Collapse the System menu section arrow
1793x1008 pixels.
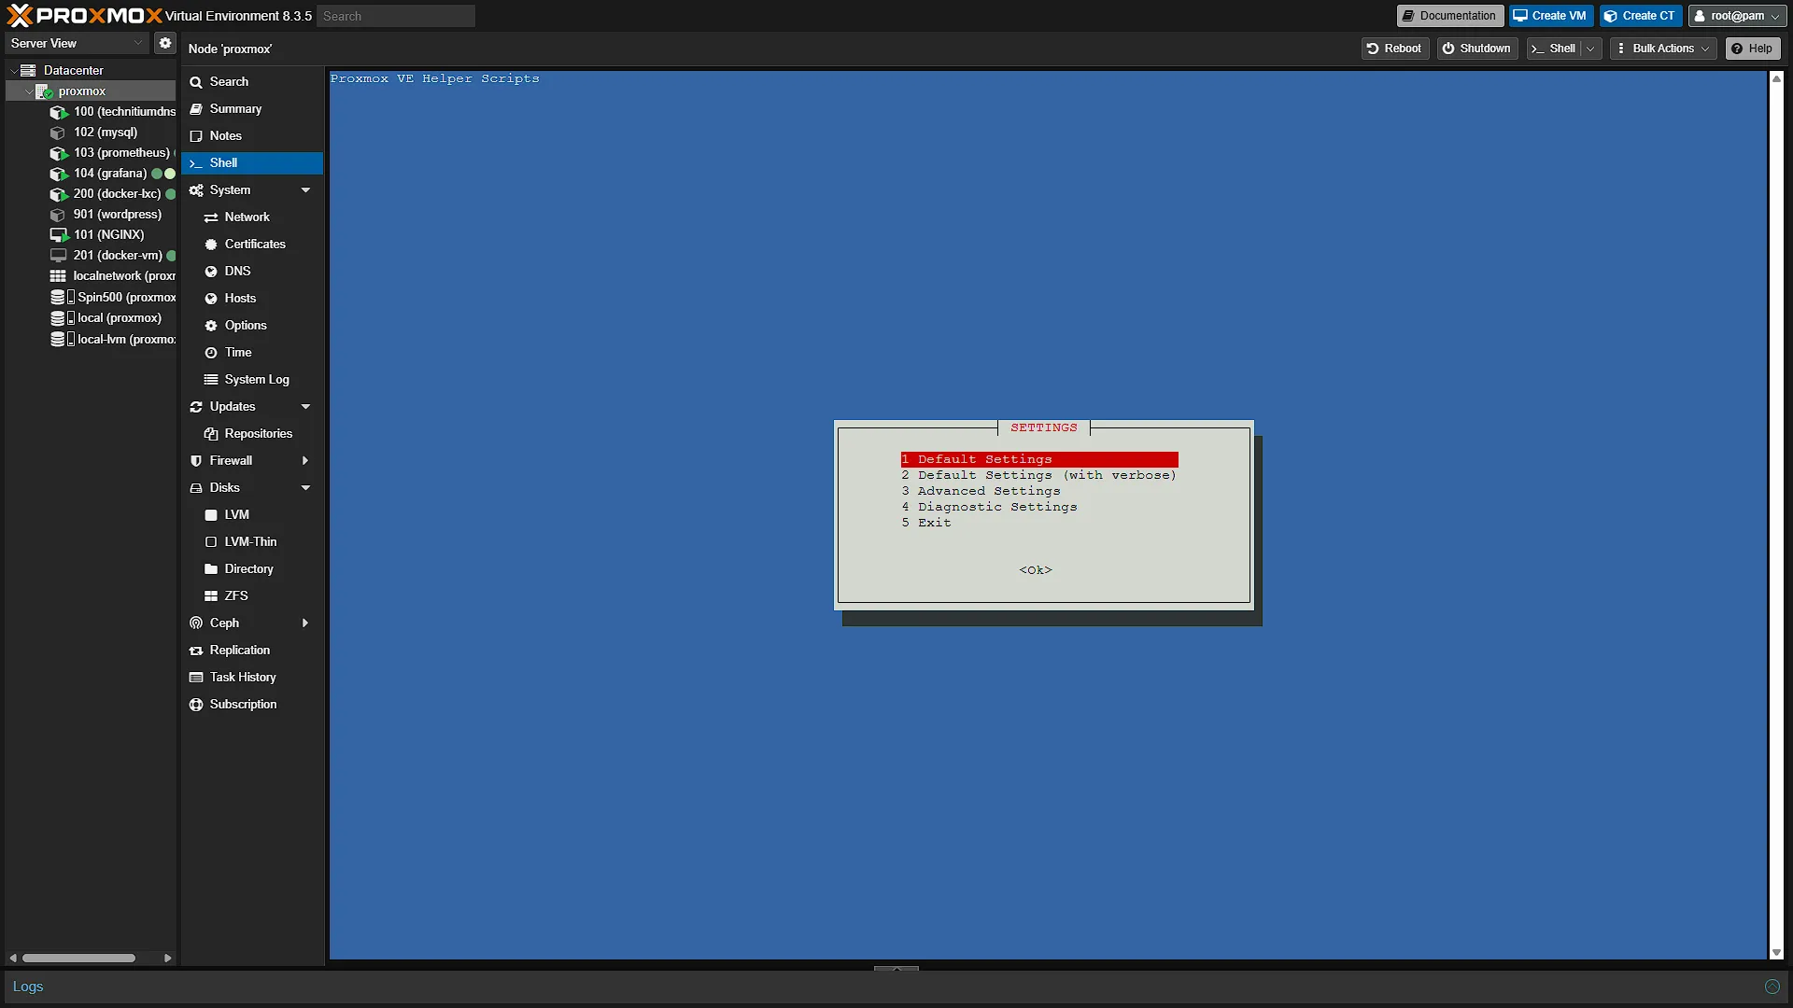[x=305, y=190]
